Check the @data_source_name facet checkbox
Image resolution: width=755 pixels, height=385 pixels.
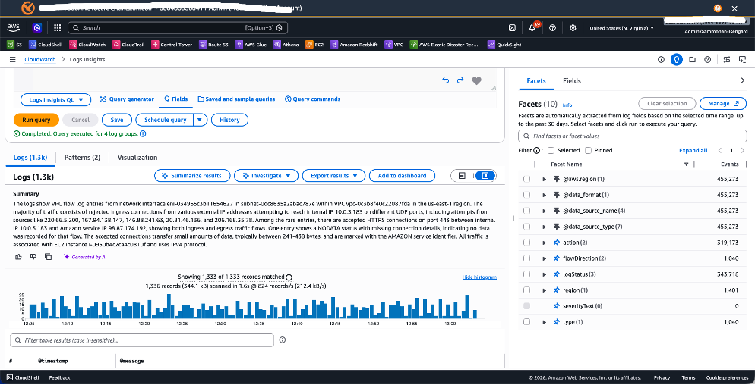point(527,211)
